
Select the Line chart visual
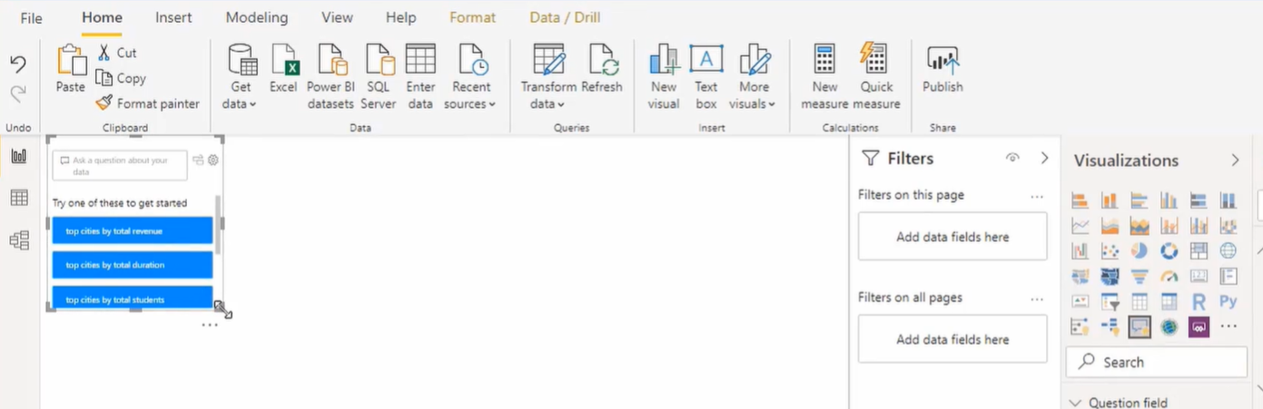[1080, 226]
